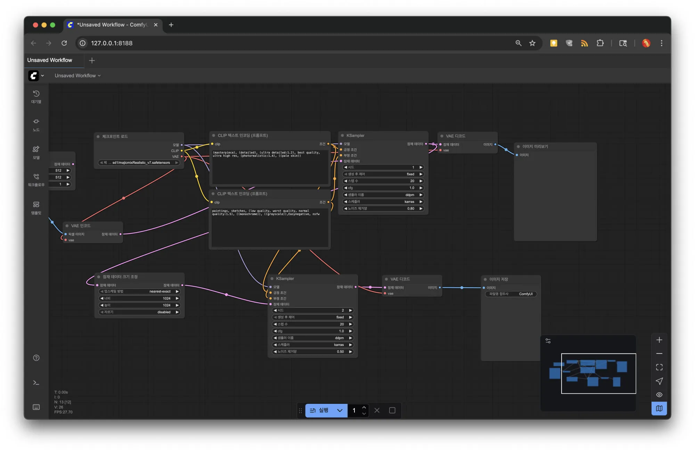
Task: Click the fit view canvas icon
Action: (x=659, y=367)
